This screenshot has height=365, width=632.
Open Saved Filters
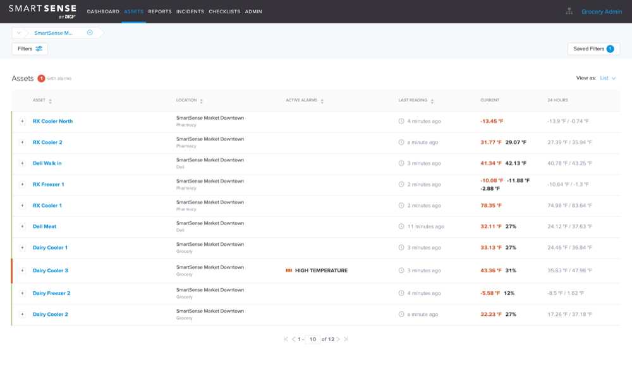click(593, 49)
